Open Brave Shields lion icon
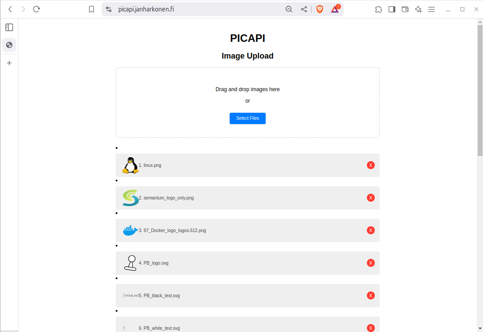Viewport: 483px width, 332px height. [x=320, y=9]
